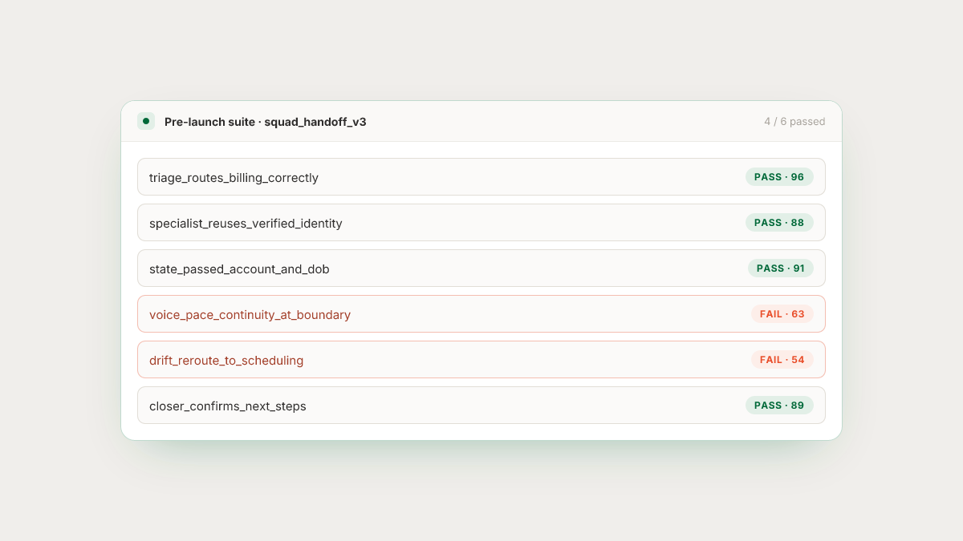This screenshot has width=963, height=541.
Task: Click blank space in closer_confirms_next_steps row
Action: [526, 406]
